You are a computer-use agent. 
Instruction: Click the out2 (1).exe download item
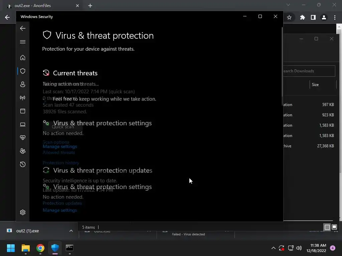[x=27, y=231]
